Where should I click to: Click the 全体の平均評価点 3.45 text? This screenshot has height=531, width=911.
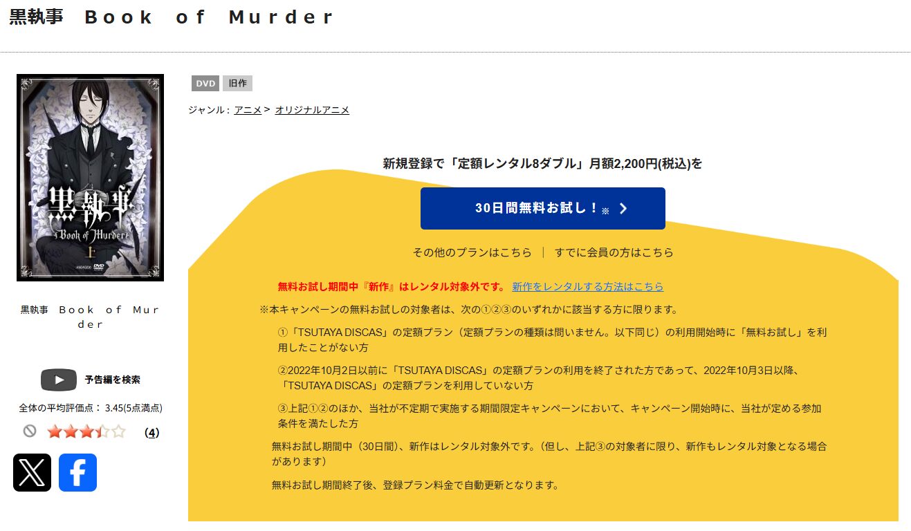tap(91, 408)
